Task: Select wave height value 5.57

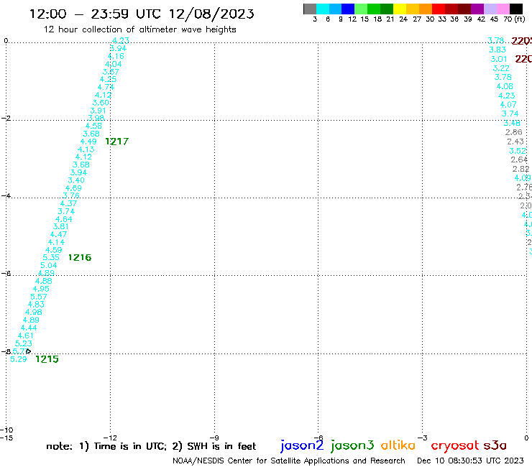Action: pyautogui.click(x=39, y=297)
